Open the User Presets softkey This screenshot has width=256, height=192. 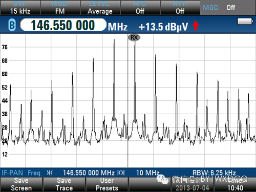click(x=107, y=184)
